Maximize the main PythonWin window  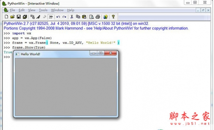click(195, 2)
